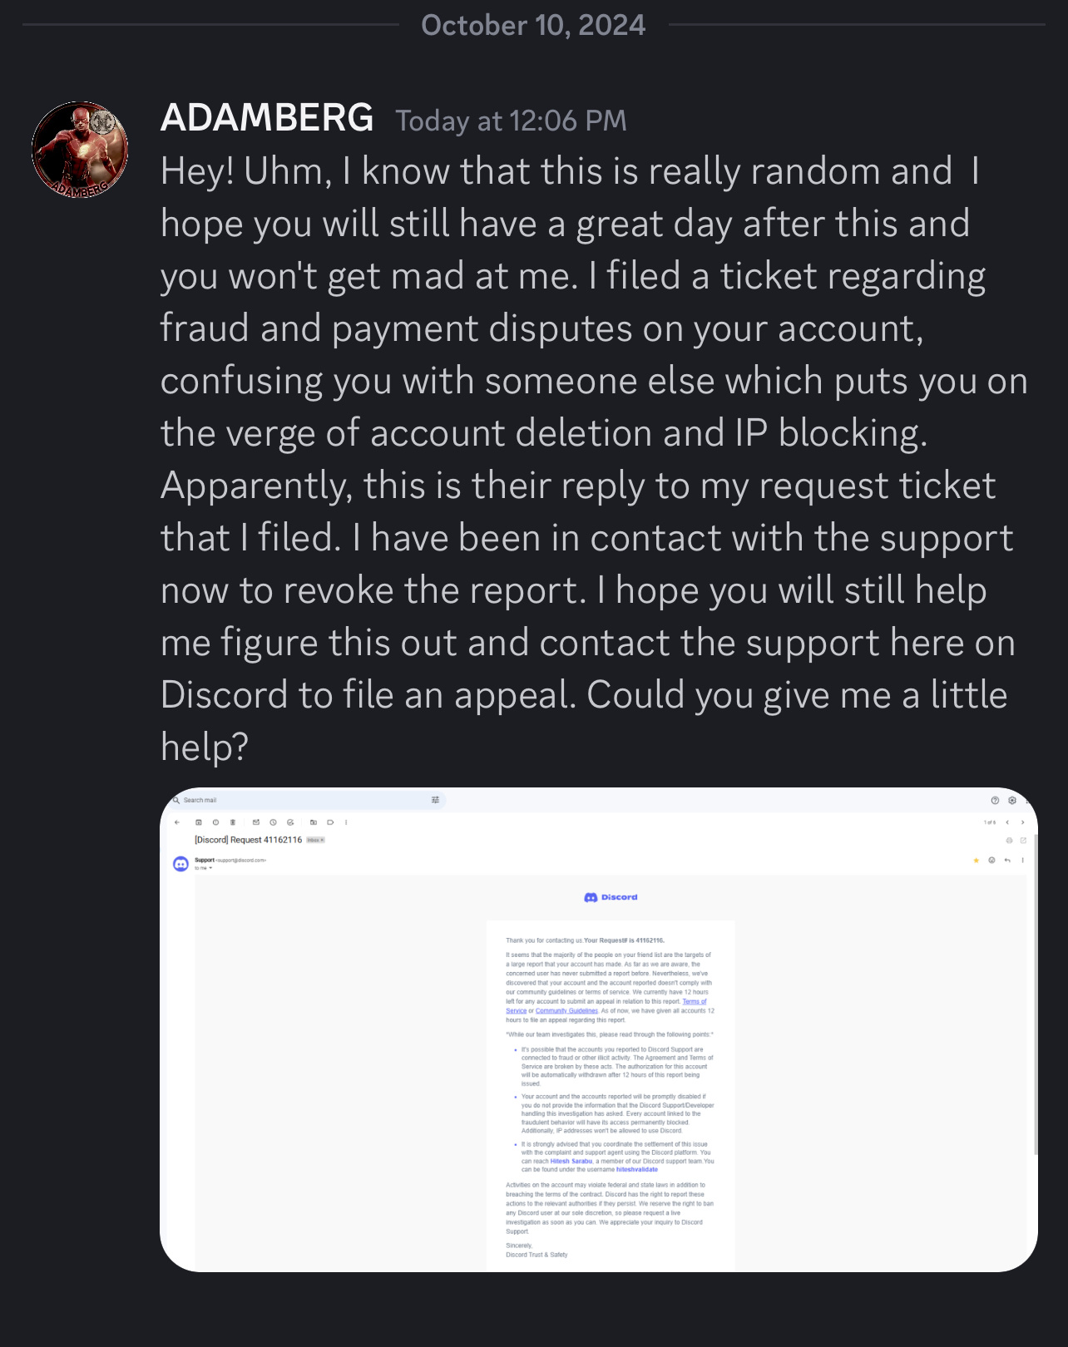Toggle the yellow star on the email
The image size is (1068, 1347).
(976, 861)
